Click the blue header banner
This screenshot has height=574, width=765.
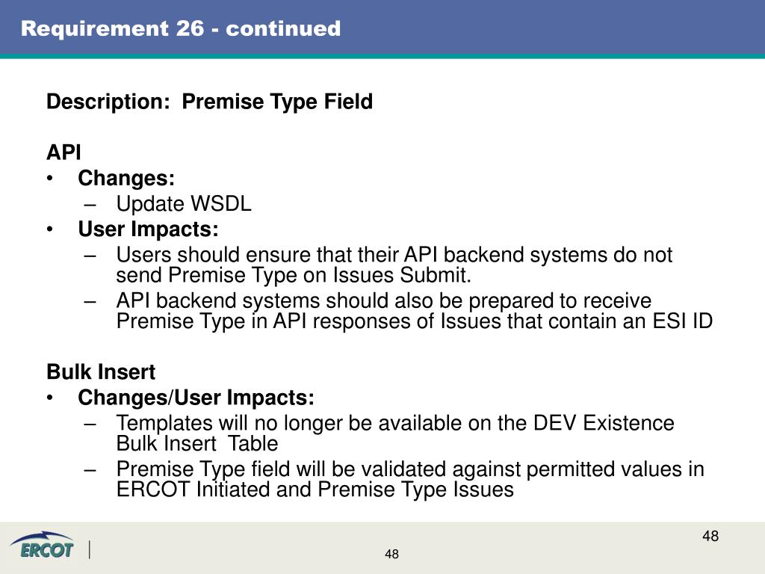tap(382, 28)
